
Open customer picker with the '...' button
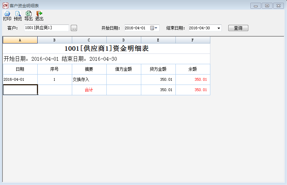tap(74, 28)
